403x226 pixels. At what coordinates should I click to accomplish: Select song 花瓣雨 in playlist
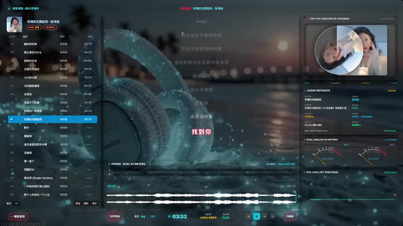click(x=53, y=153)
